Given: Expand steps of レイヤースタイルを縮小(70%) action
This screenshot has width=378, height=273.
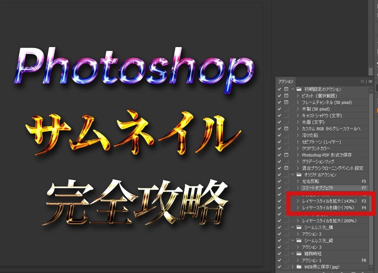Looking at the screenshot, I should coord(298,208).
